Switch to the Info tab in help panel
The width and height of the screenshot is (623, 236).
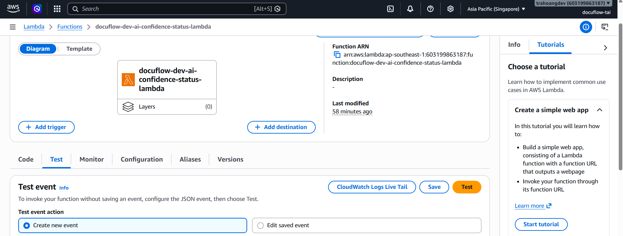point(514,45)
